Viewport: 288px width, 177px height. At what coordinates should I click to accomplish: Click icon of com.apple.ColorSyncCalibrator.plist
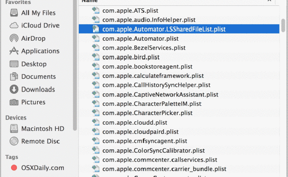point(96,150)
